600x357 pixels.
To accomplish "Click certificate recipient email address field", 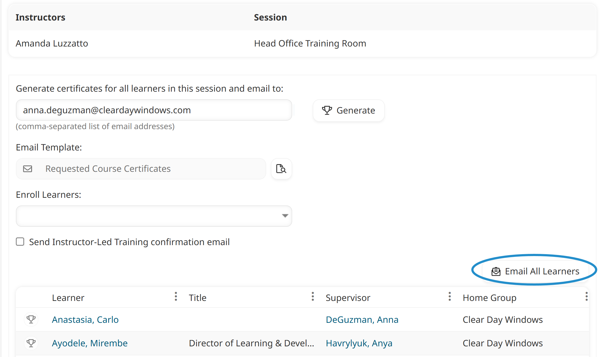I will point(154,110).
